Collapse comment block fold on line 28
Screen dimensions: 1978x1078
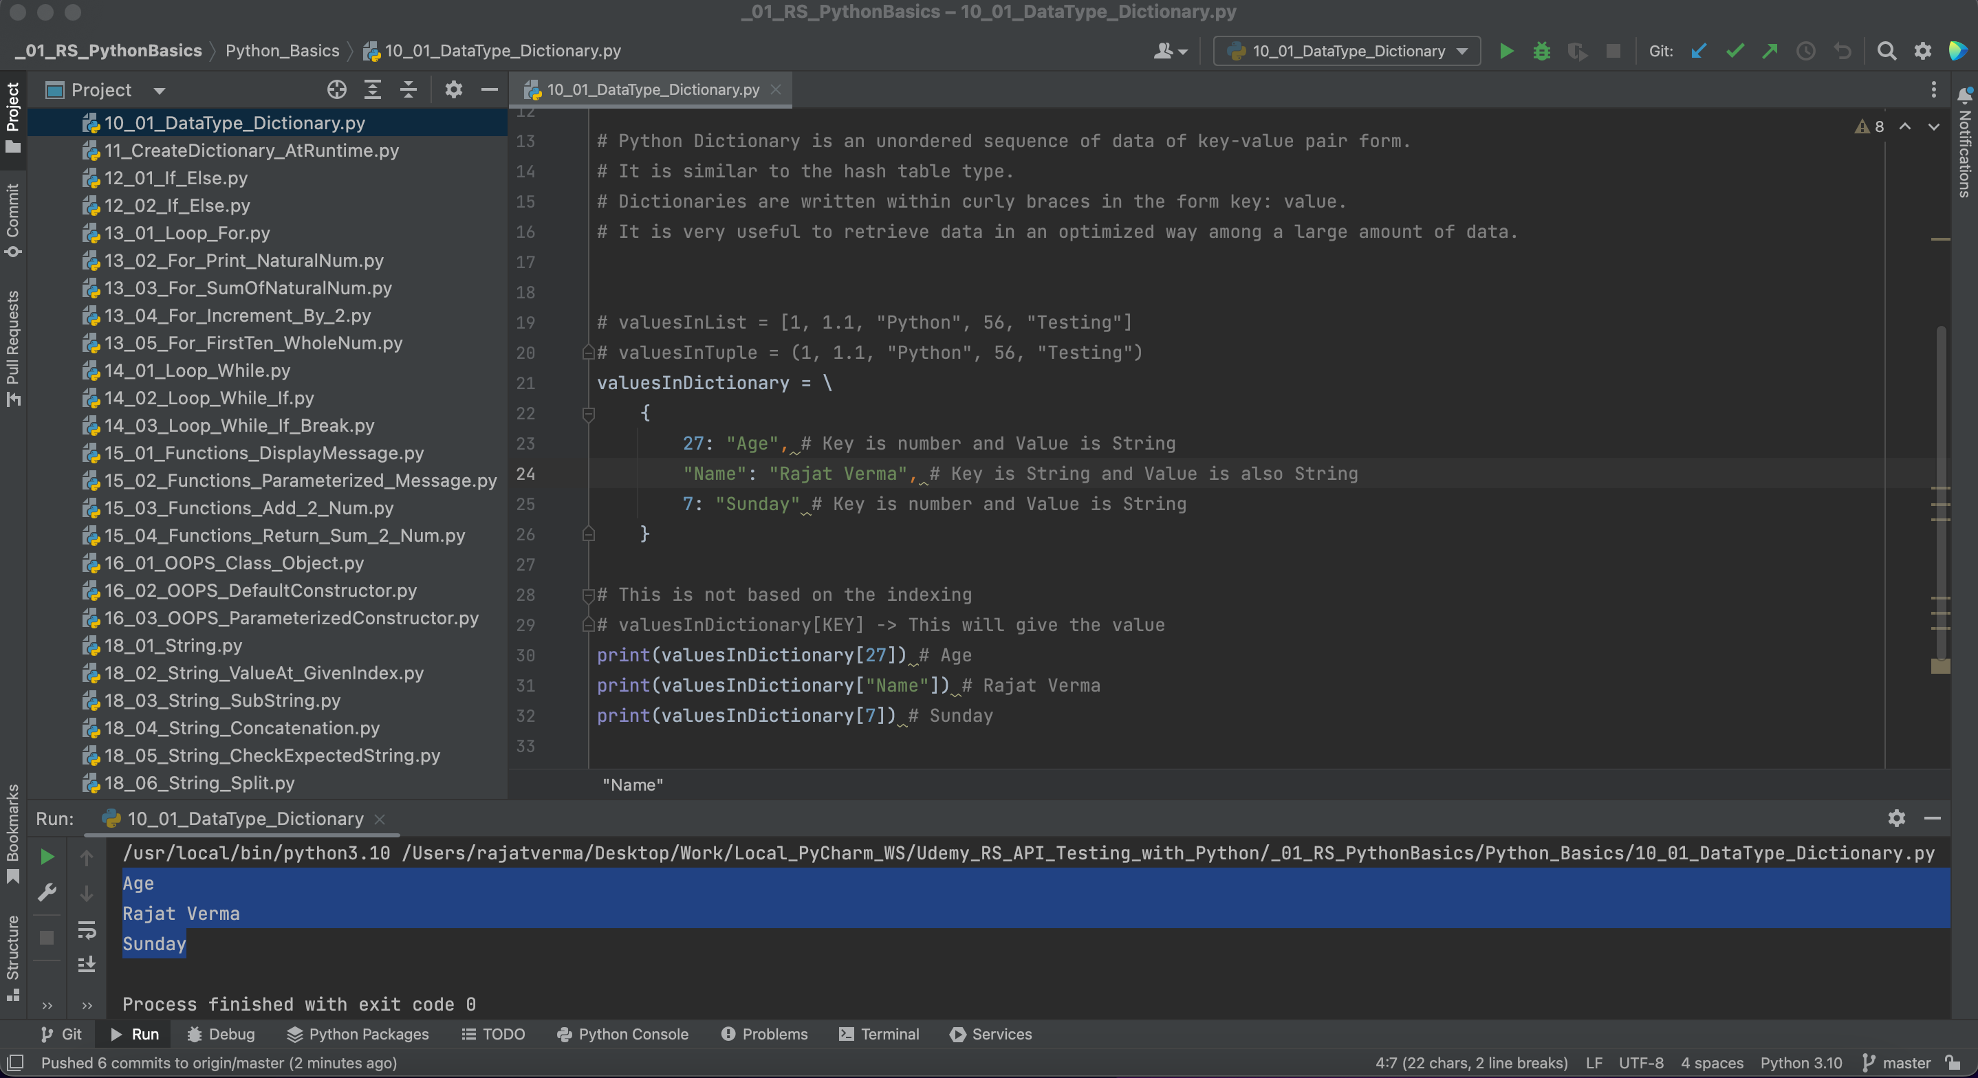[x=589, y=595]
